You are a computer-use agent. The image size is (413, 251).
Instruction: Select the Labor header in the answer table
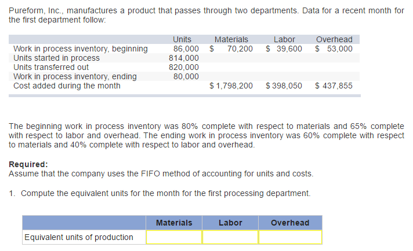[230, 223]
